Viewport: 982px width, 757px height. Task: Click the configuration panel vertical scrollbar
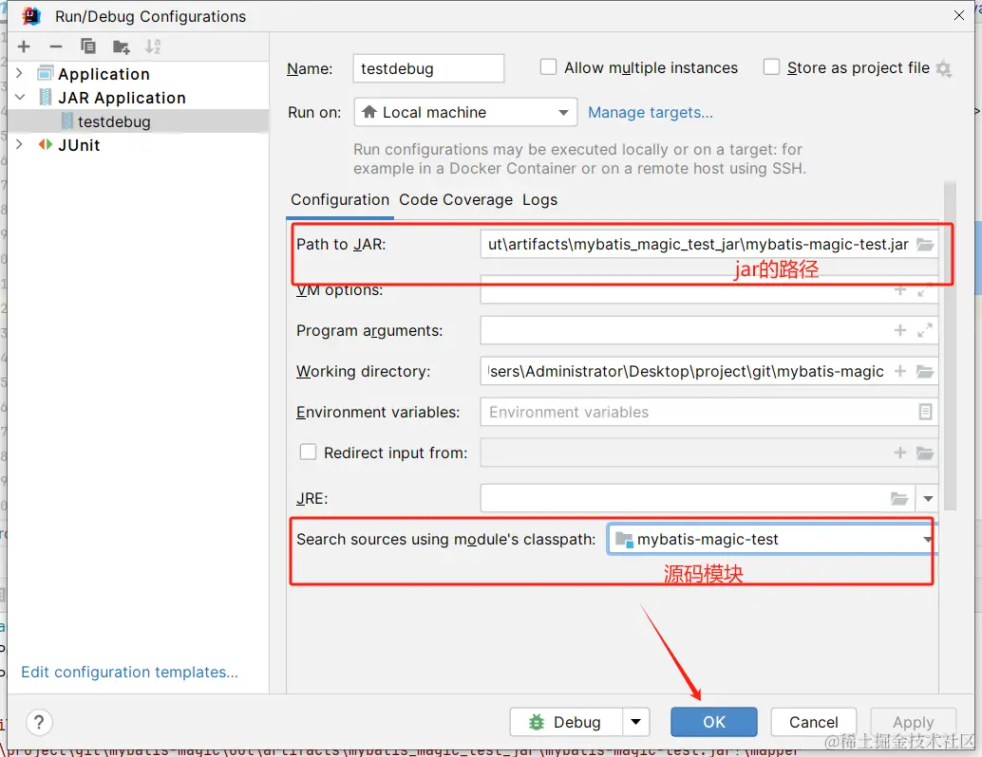(x=950, y=345)
